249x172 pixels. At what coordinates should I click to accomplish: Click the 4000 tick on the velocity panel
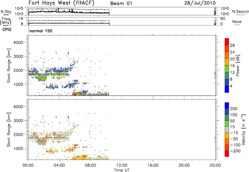[18, 106]
